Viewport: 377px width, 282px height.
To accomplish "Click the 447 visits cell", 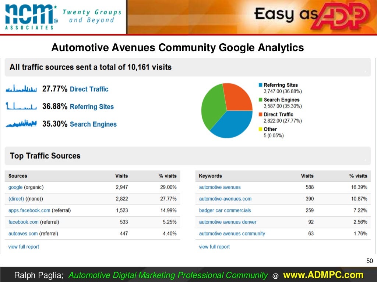I will coord(124,234).
